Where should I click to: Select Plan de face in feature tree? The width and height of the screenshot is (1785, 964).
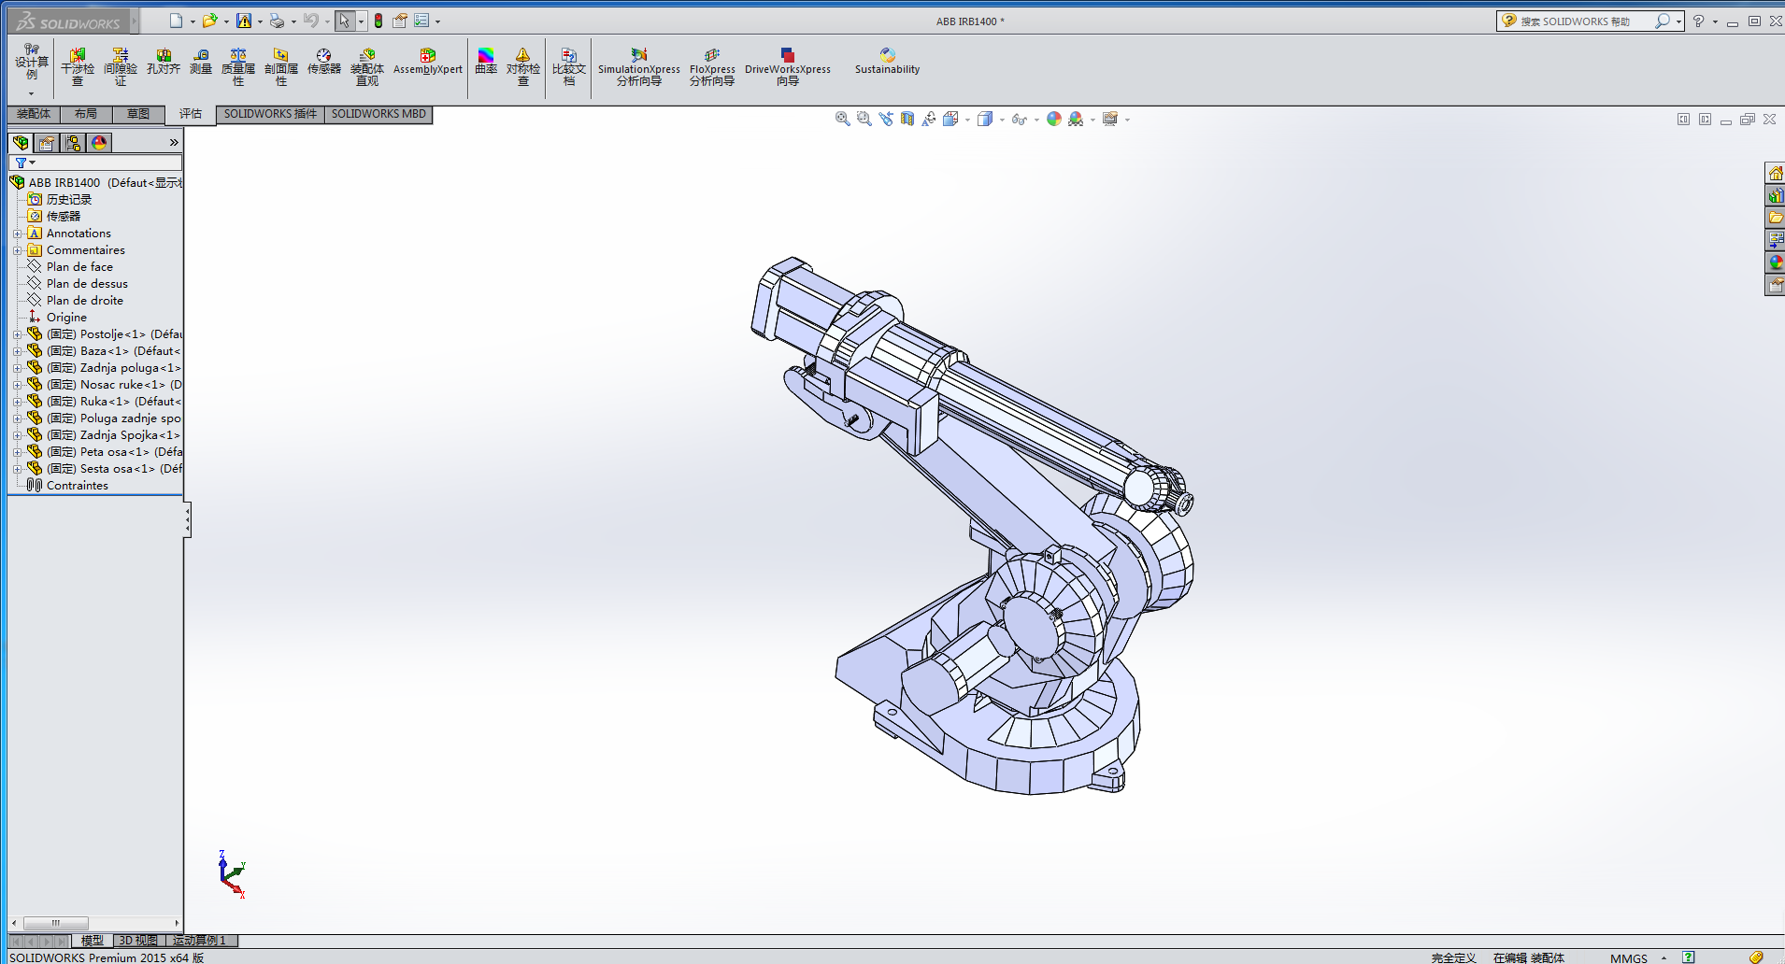click(79, 267)
